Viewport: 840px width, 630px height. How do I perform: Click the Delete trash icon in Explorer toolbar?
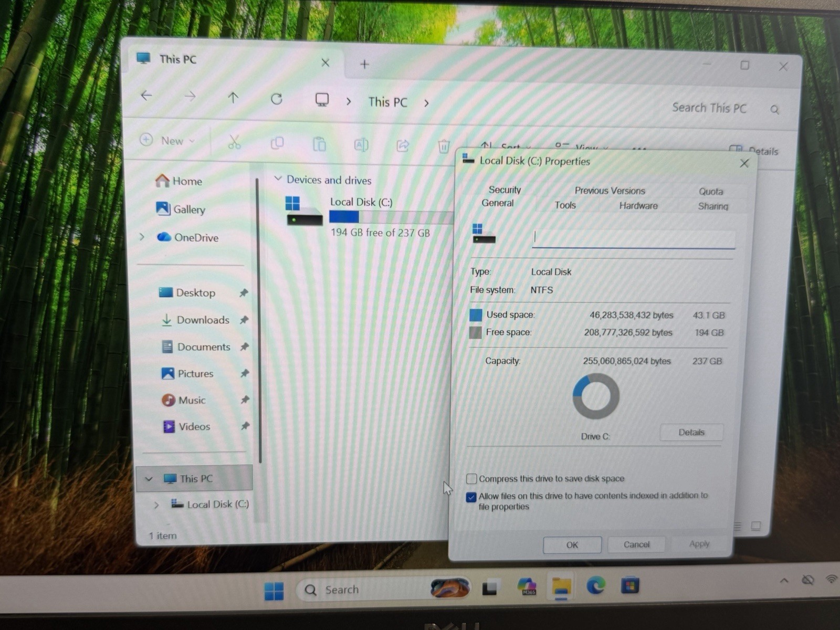tap(444, 146)
